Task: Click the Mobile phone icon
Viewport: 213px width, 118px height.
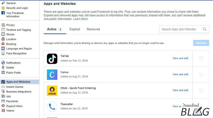Action: [3, 68]
